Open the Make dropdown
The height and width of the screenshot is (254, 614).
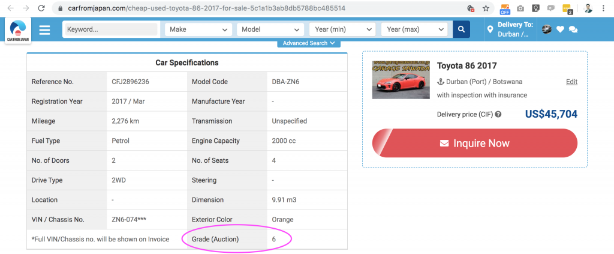tap(198, 29)
